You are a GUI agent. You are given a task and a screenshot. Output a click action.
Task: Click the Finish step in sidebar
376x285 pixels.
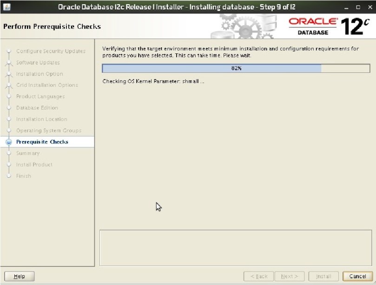pyautogui.click(x=24, y=176)
